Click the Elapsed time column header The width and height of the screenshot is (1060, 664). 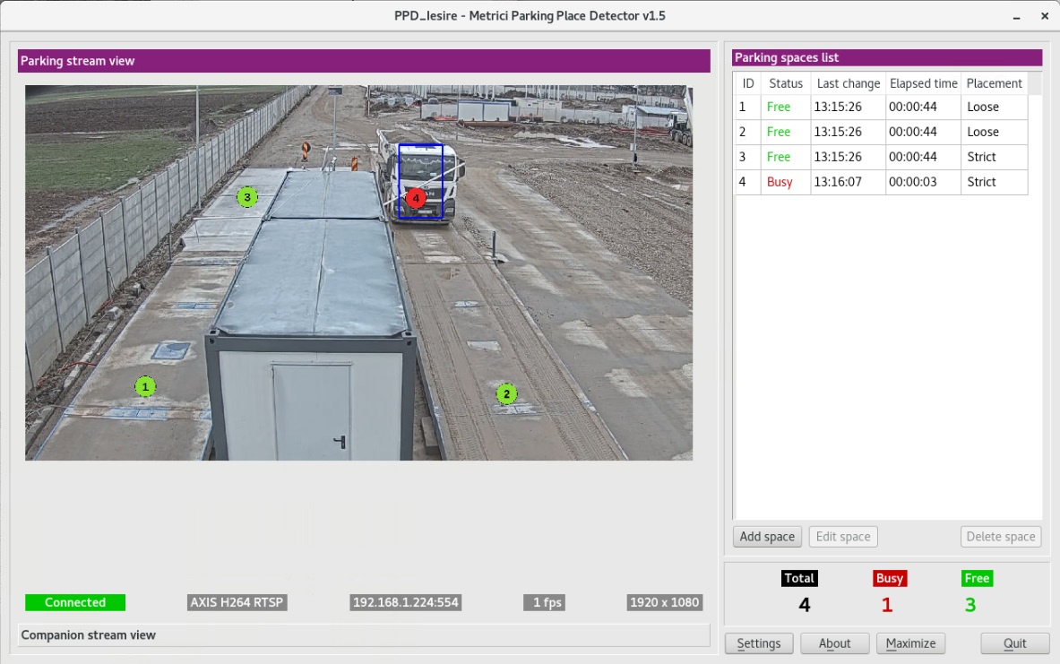coord(923,83)
